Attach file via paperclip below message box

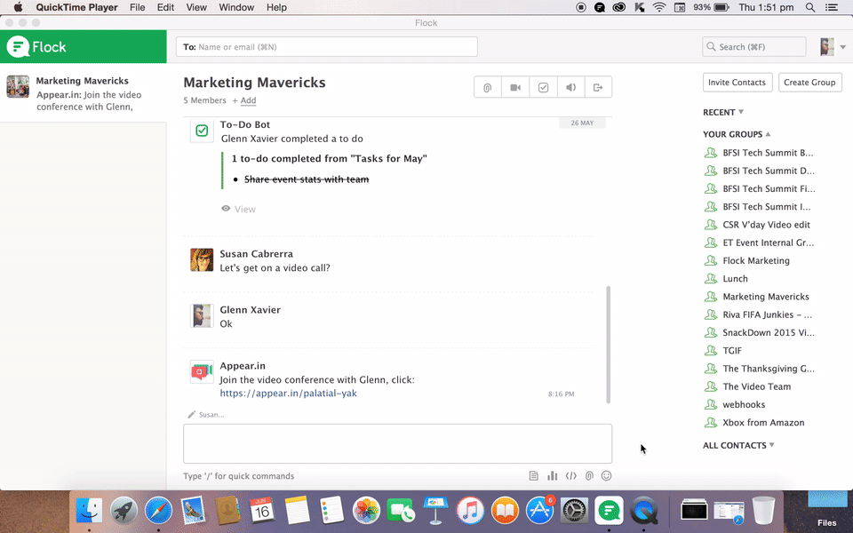[x=589, y=476]
